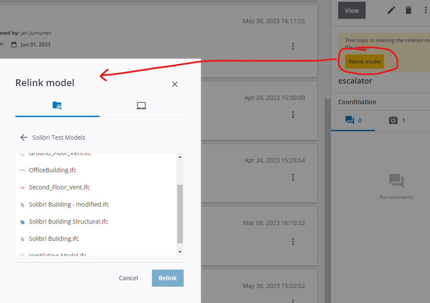This screenshot has height=303, width=430.
Task: Select OfficeBuilding.ifc in the model list
Action: (x=52, y=170)
